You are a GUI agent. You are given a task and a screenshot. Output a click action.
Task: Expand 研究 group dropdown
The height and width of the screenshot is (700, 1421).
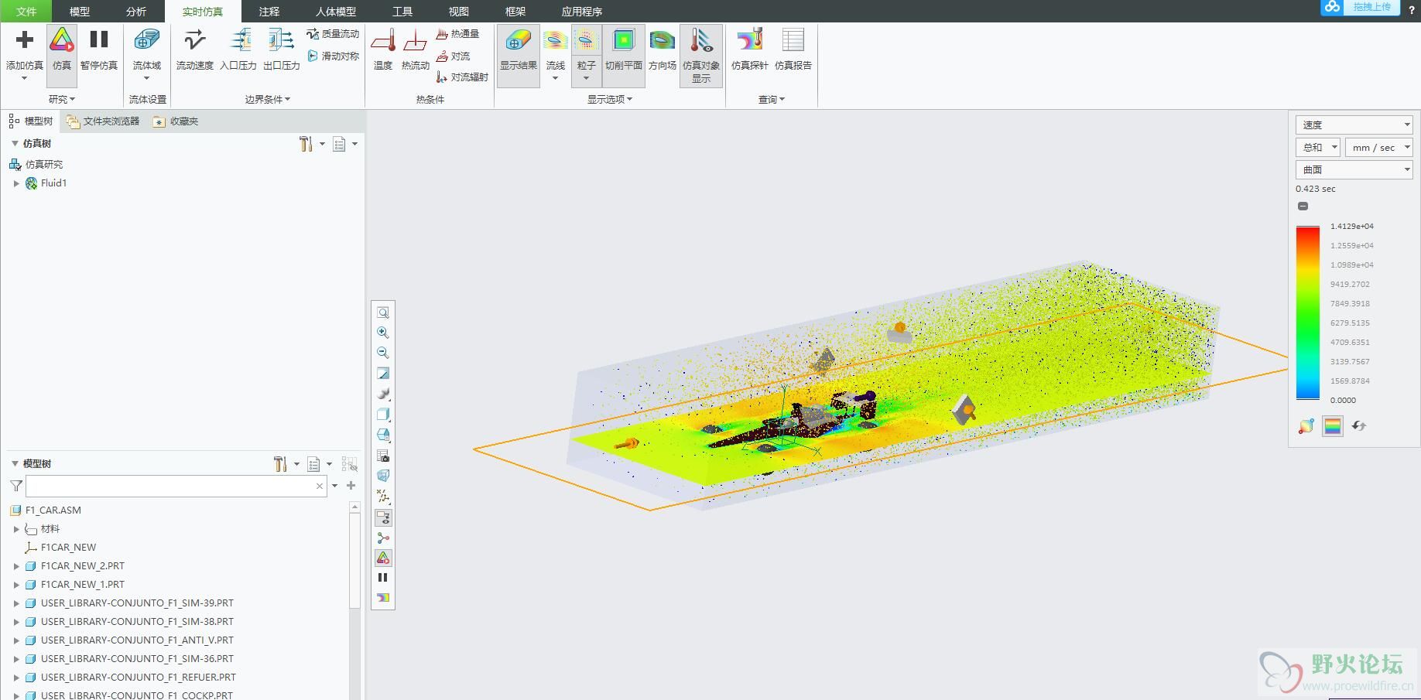[62, 99]
